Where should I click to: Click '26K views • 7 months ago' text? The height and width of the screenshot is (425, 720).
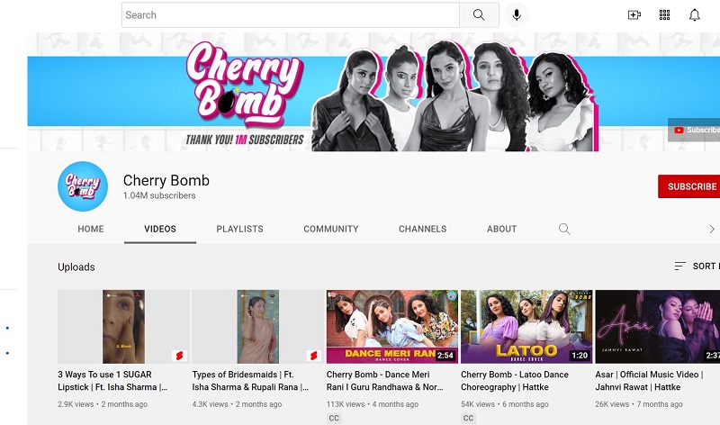coord(639,404)
